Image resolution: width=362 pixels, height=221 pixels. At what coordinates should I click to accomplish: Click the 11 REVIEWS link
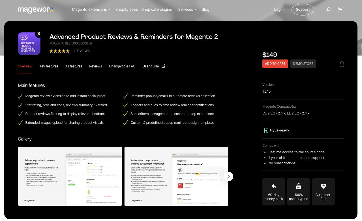click(x=81, y=51)
